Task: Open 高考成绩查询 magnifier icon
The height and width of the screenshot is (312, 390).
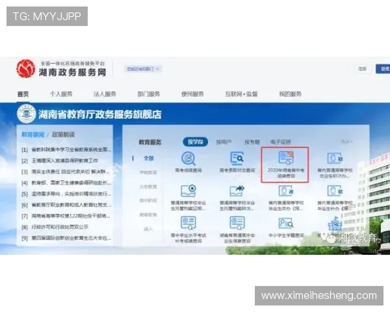Action: tap(188, 159)
